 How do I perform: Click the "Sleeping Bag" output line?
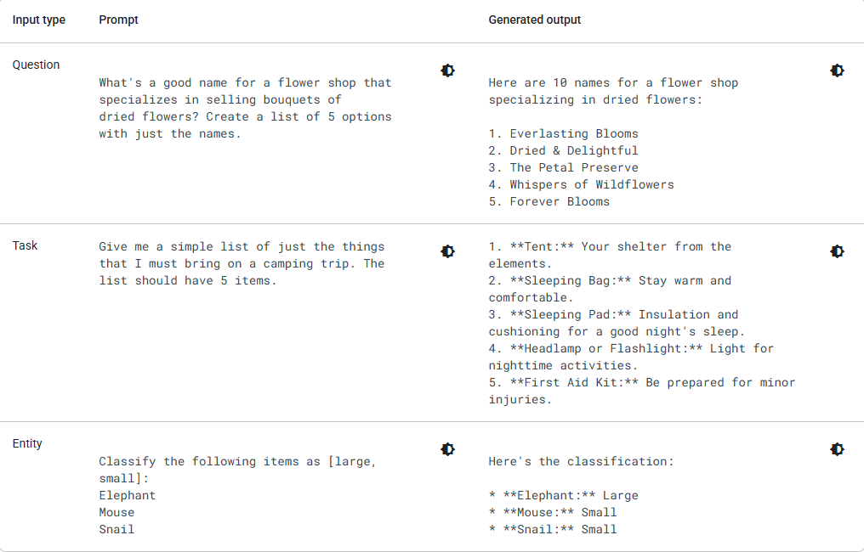609,280
